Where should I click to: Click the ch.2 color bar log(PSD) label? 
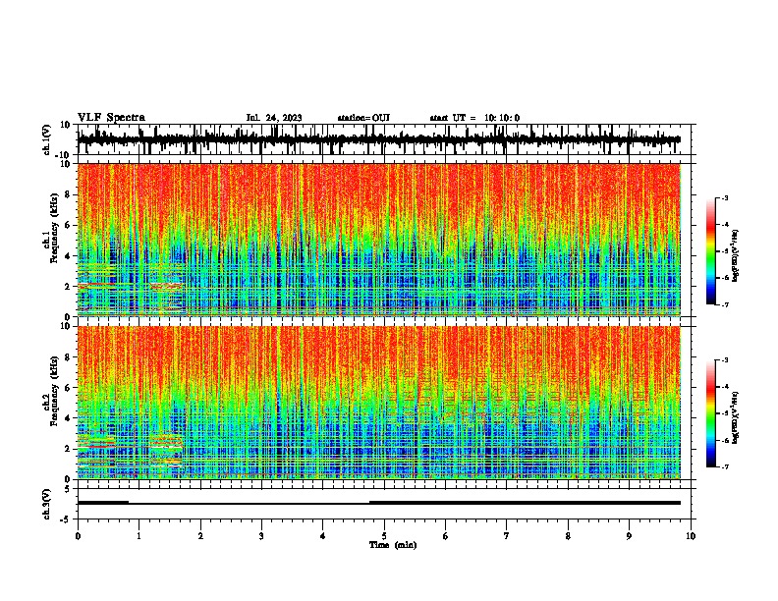(x=736, y=418)
